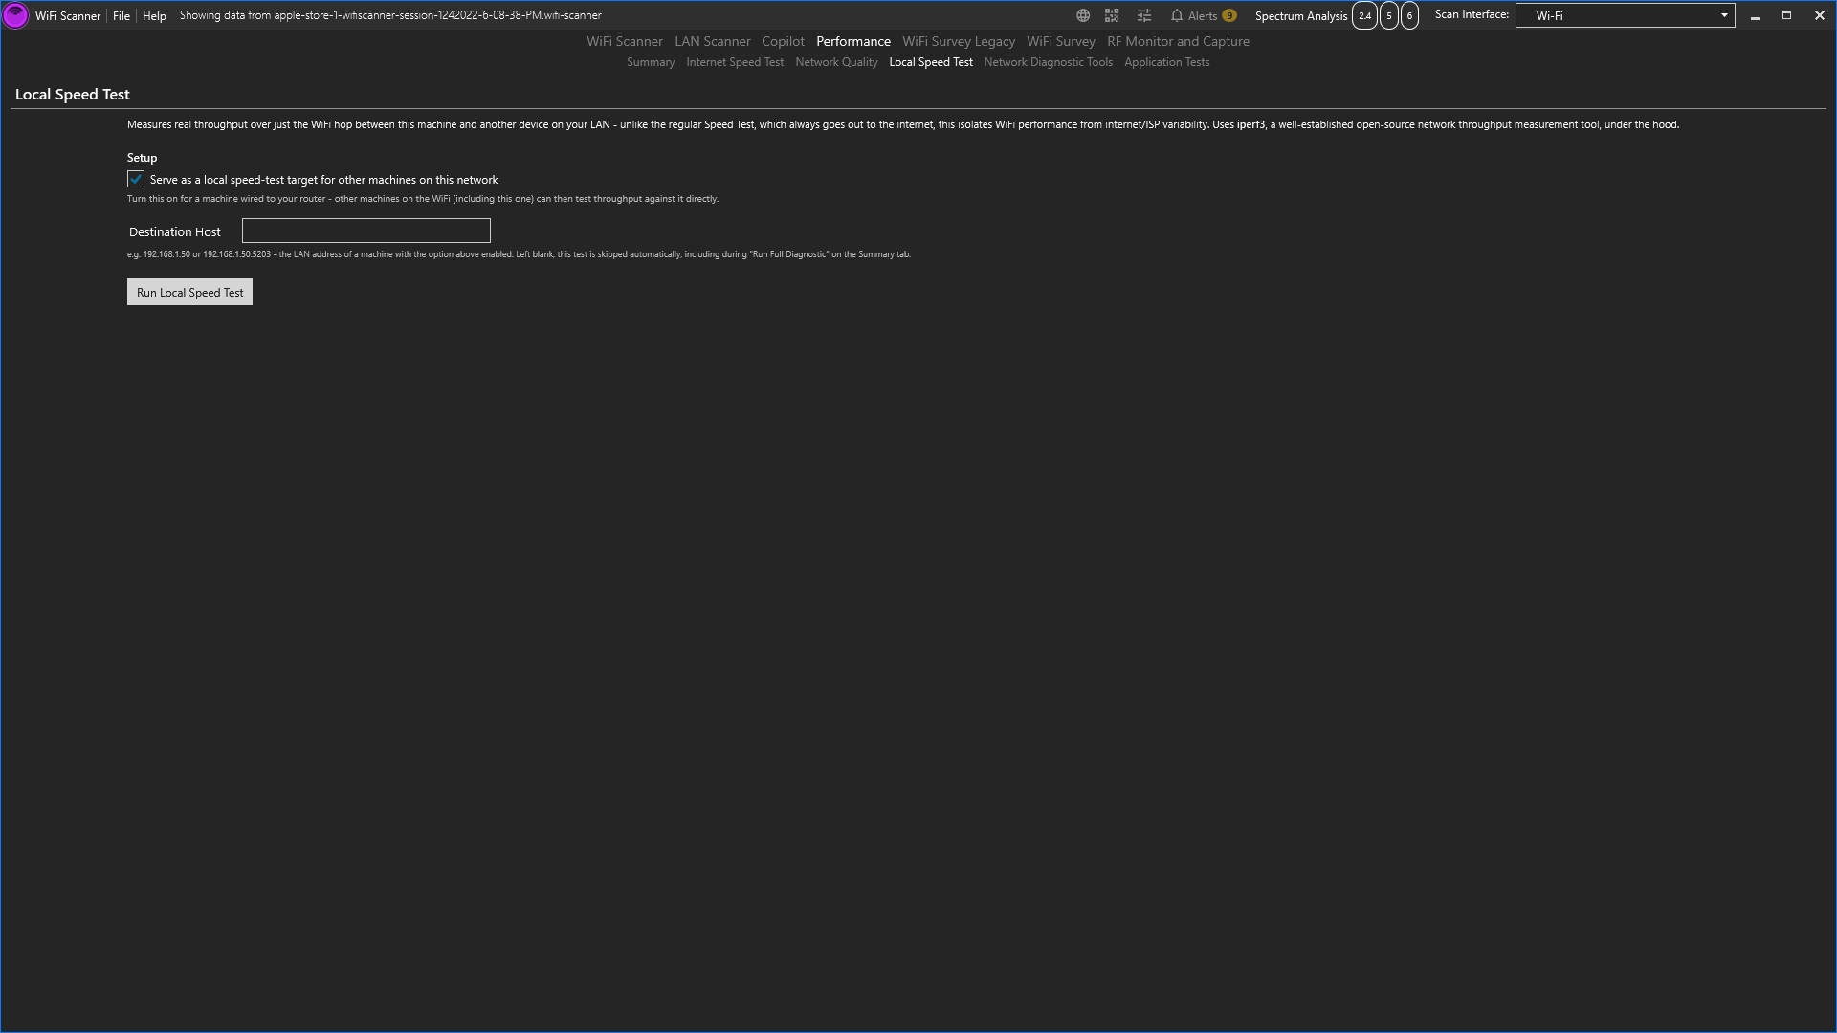Focus the Destination Host input field

tap(366, 231)
